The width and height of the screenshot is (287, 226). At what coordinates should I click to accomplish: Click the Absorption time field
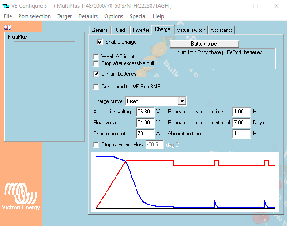[x=242, y=134]
